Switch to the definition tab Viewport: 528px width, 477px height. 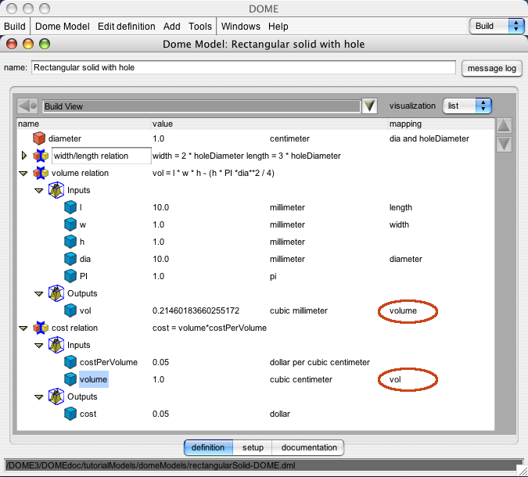pyautogui.click(x=208, y=447)
